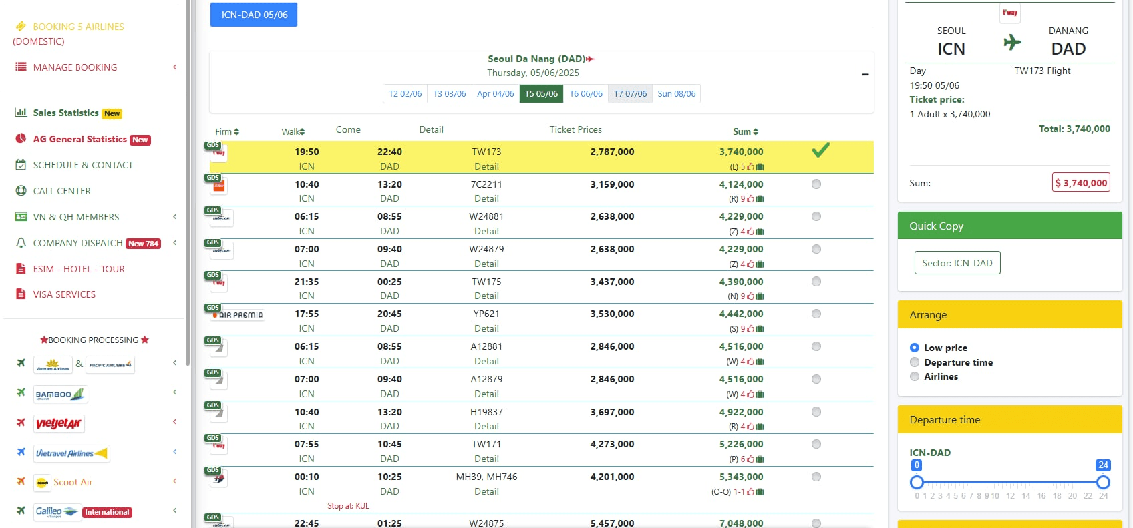The height and width of the screenshot is (528, 1133).
Task: Select the Vietravel Airlines logo
Action: coord(71,453)
